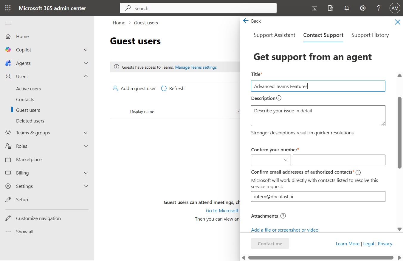Screen dimensions: 403x261
Task: Click the Back button in support panel
Action: click(252, 21)
